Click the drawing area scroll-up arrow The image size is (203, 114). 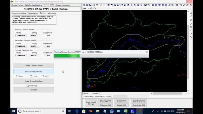188,11
